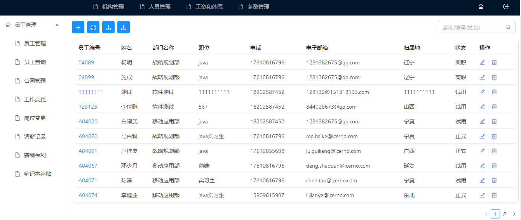Click email lu.guiliang@icerno.com
This screenshot has width=521, height=220.
(333, 151)
